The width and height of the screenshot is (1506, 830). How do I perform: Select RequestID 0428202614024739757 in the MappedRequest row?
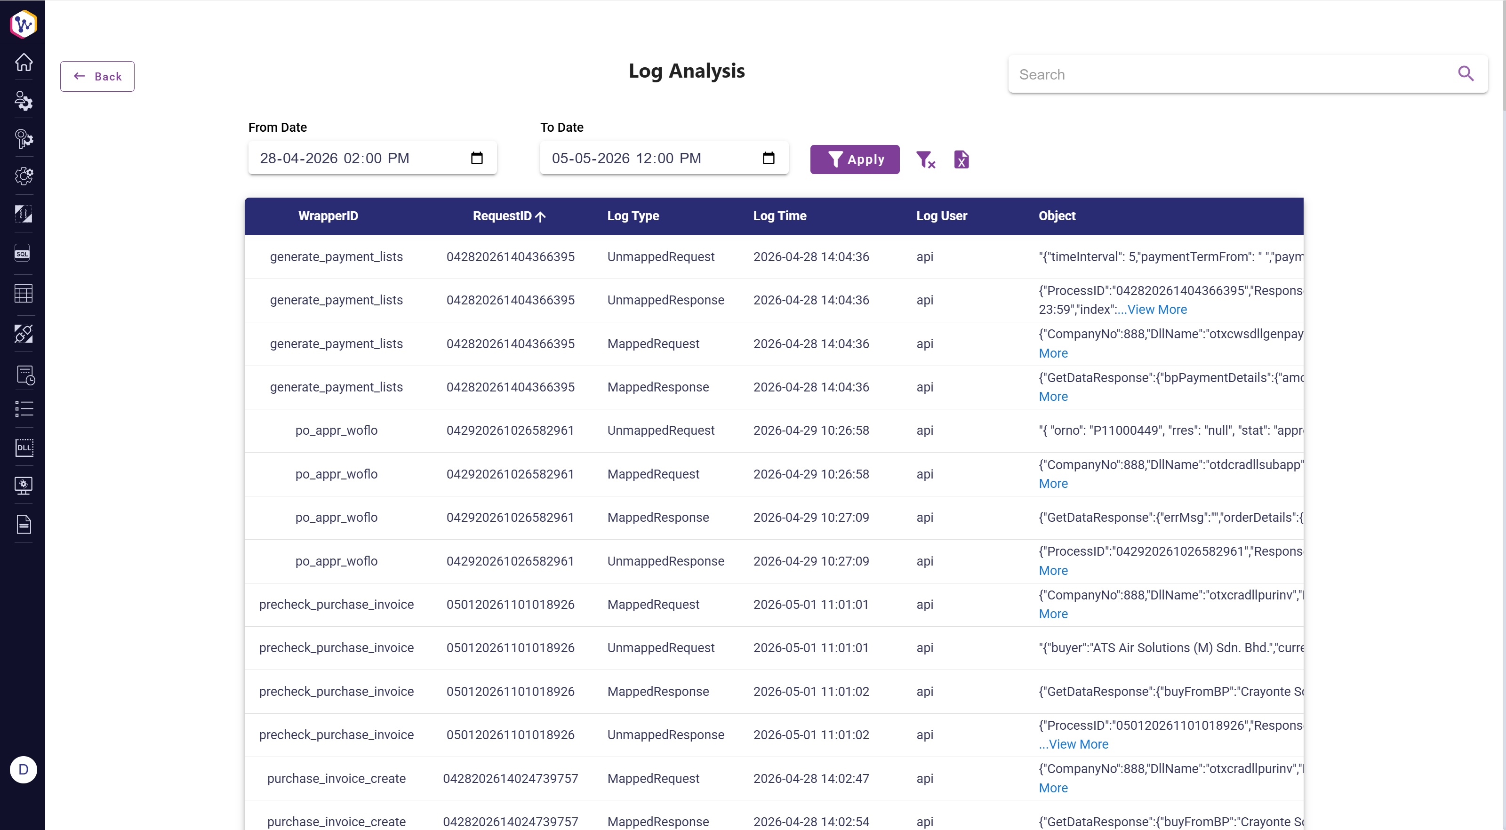coord(510,779)
